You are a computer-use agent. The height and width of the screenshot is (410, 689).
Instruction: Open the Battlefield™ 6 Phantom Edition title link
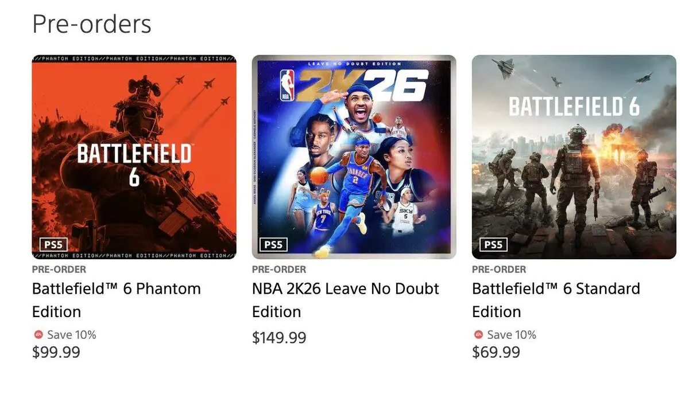click(x=117, y=299)
